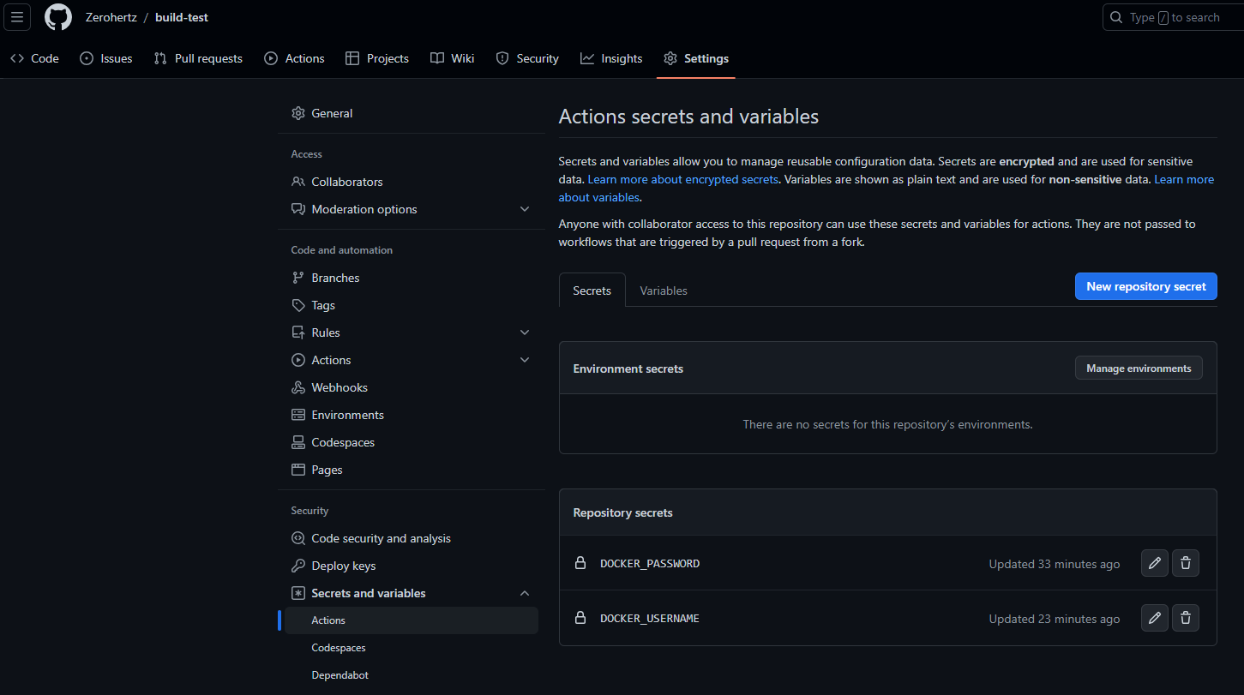Expand the Moderation options section
1244x695 pixels.
(525, 209)
